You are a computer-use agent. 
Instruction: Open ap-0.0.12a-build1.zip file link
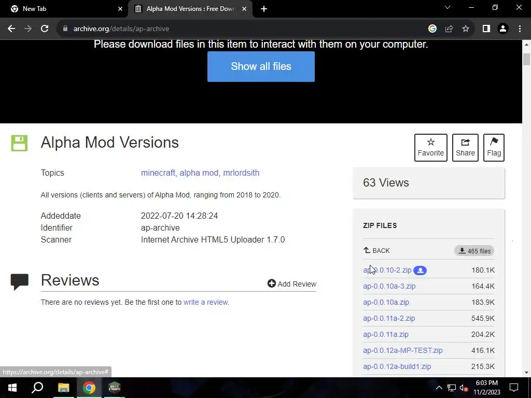point(397,366)
